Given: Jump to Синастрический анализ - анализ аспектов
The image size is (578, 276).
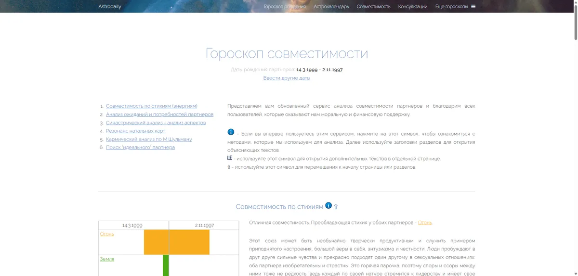Looking at the screenshot, I should click(156, 123).
